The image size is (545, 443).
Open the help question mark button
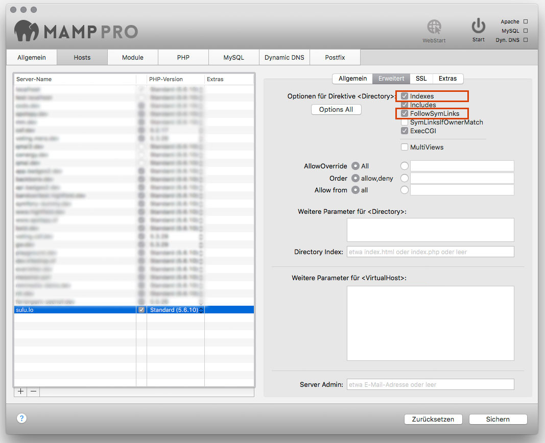click(21, 419)
